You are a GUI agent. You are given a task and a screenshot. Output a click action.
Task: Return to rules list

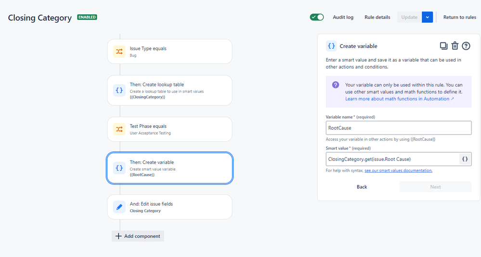point(459,17)
